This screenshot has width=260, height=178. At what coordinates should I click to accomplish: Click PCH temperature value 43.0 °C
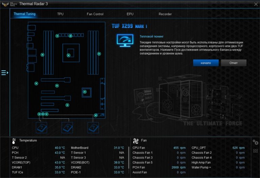[x=60, y=153]
